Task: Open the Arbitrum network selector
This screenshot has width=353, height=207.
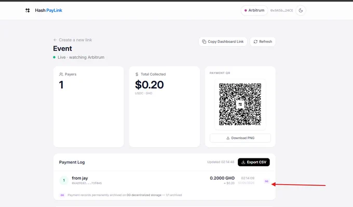Action: click(254, 10)
